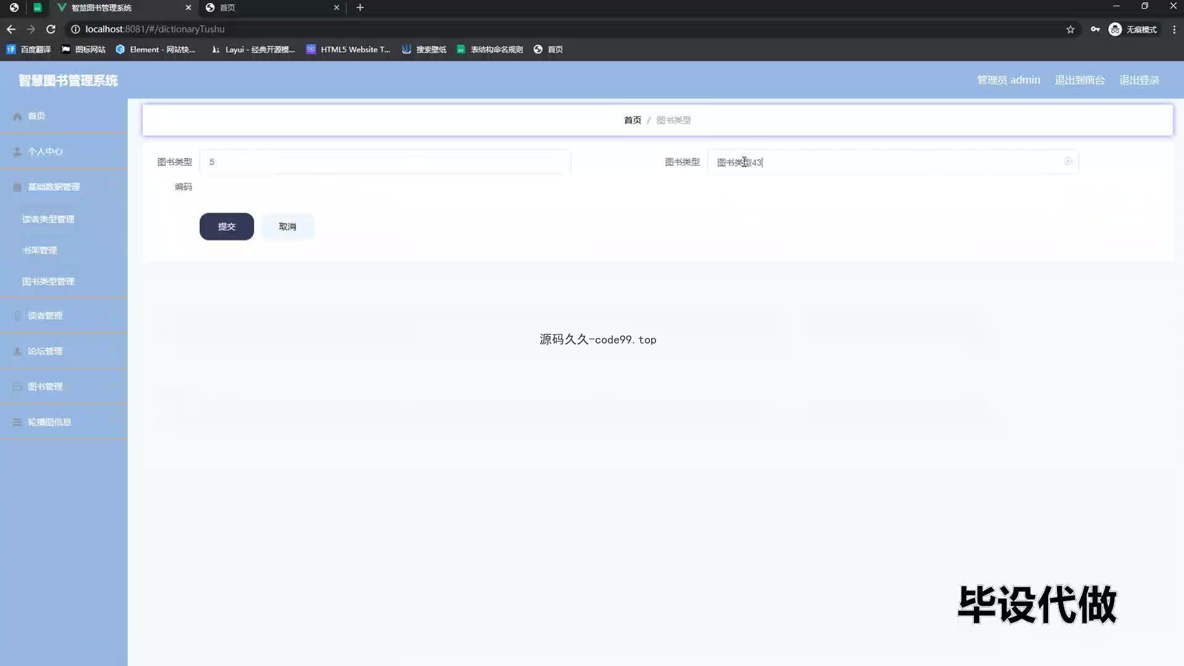
Task: Submit the form with 提交 button
Action: [226, 226]
